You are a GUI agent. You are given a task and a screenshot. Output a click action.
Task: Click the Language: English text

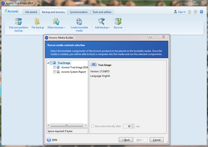100,76
